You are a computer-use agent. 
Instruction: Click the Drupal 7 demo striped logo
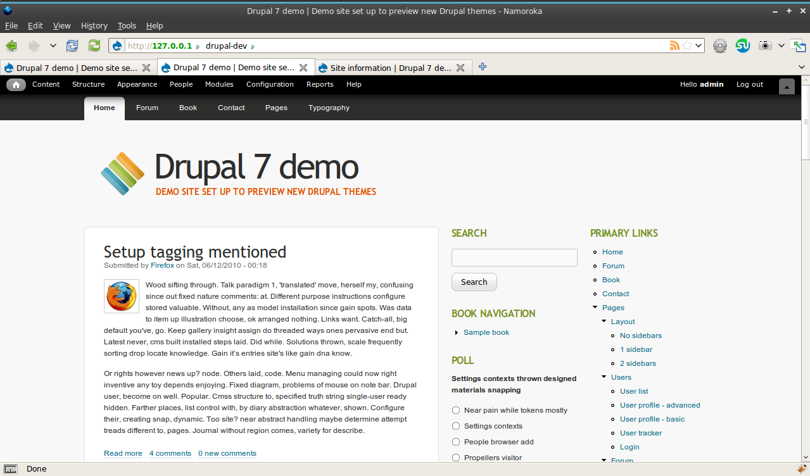coord(123,173)
